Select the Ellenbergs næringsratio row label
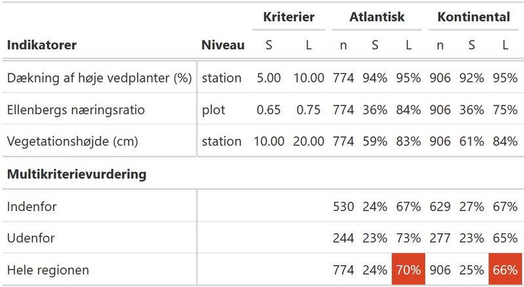Image resolution: width=524 pixels, height=287 pixels. pyautogui.click(x=76, y=109)
